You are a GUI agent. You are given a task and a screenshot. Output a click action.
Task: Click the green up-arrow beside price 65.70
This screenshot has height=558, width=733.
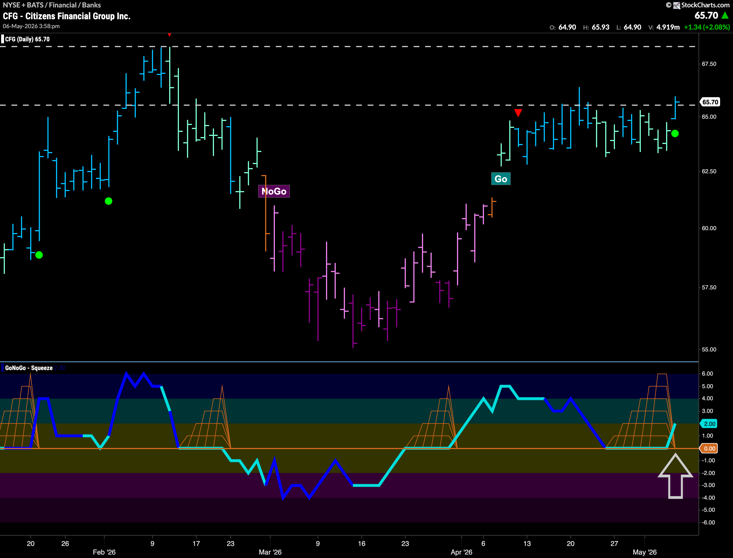tap(725, 15)
